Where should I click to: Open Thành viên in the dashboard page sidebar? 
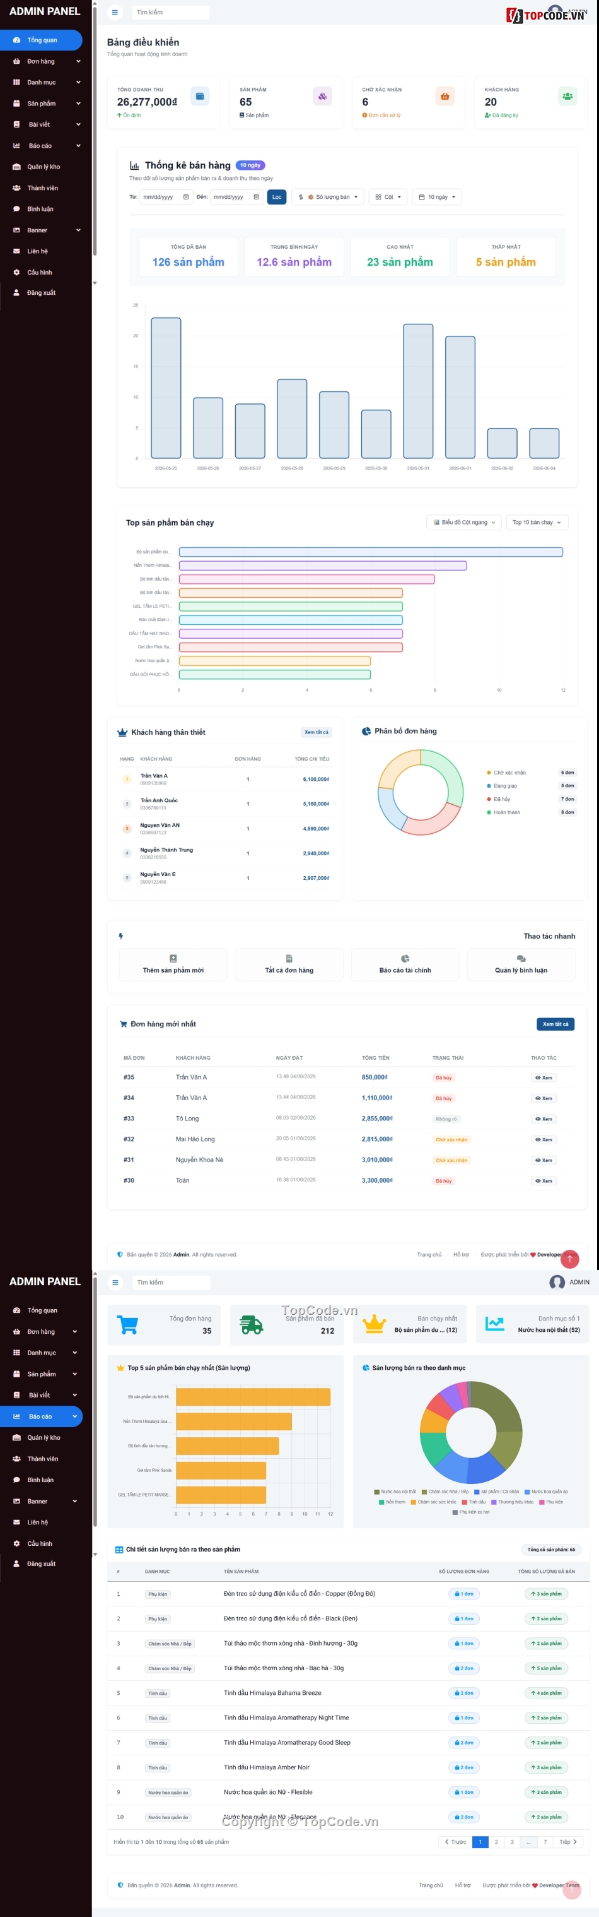tap(42, 188)
